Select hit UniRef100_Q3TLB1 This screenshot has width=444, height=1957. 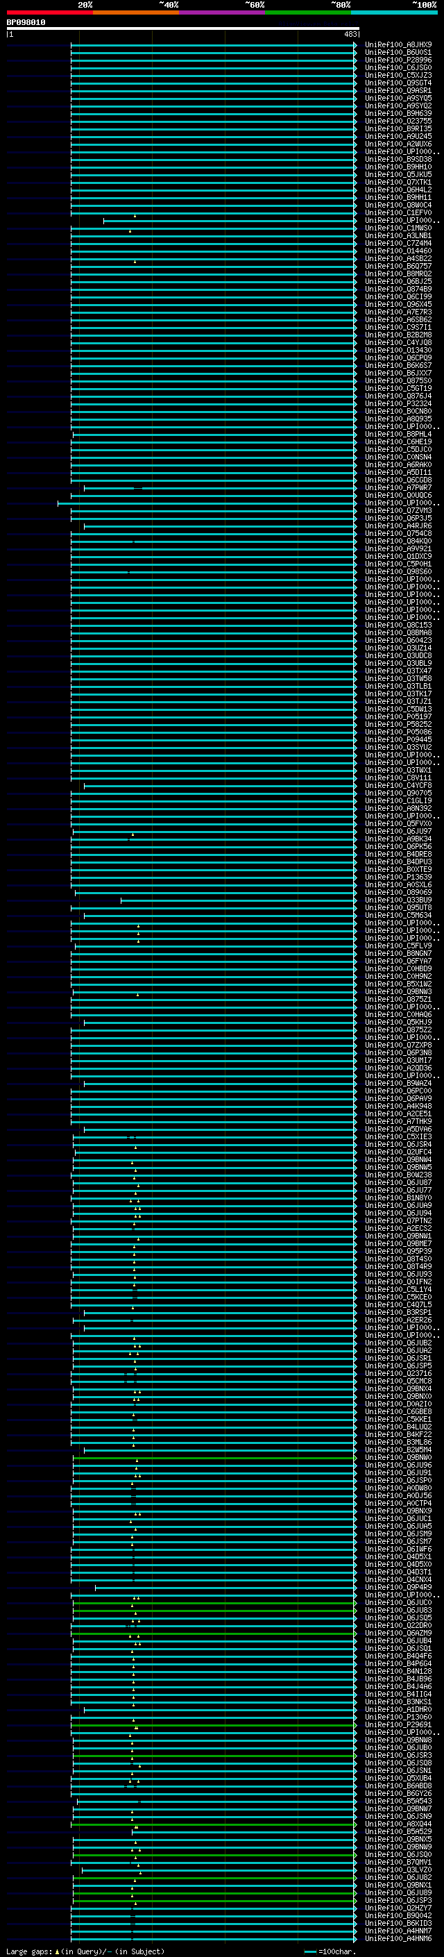pos(398,686)
